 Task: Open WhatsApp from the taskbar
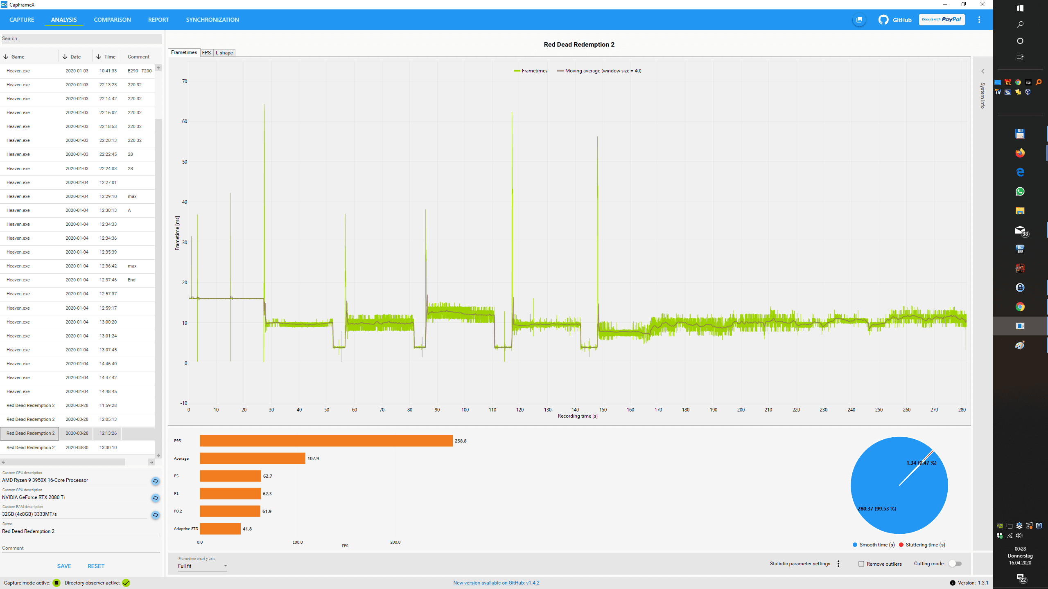click(1020, 191)
